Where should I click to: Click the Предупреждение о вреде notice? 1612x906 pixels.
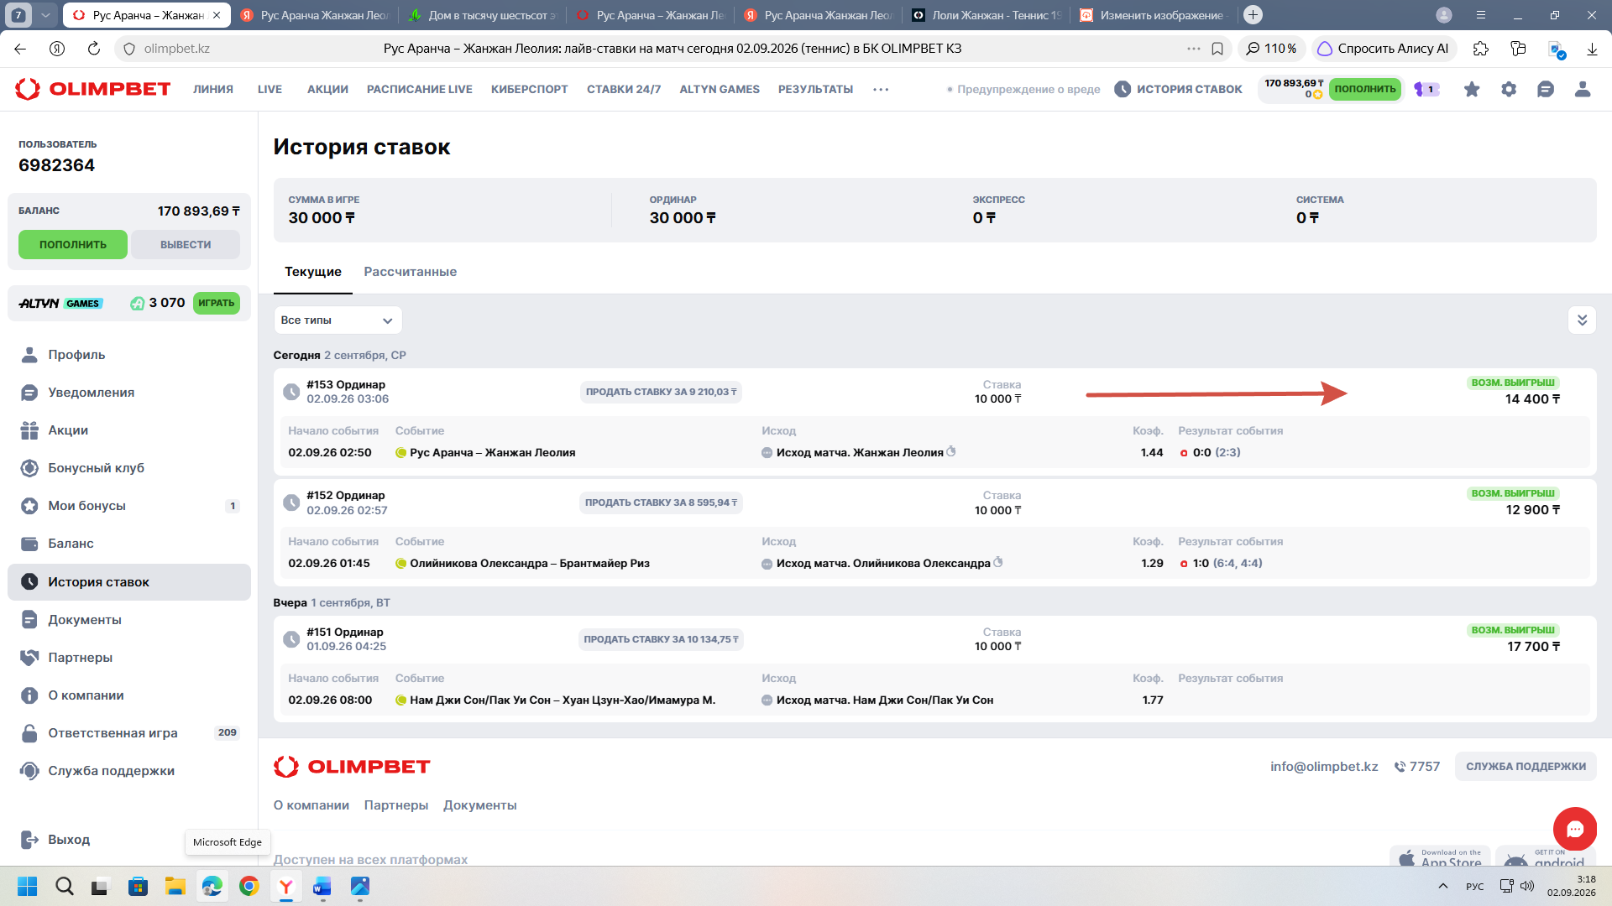click(1023, 90)
